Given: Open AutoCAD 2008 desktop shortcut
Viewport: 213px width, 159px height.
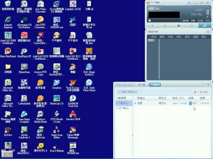Looking at the screenshot, I should click(8, 38).
